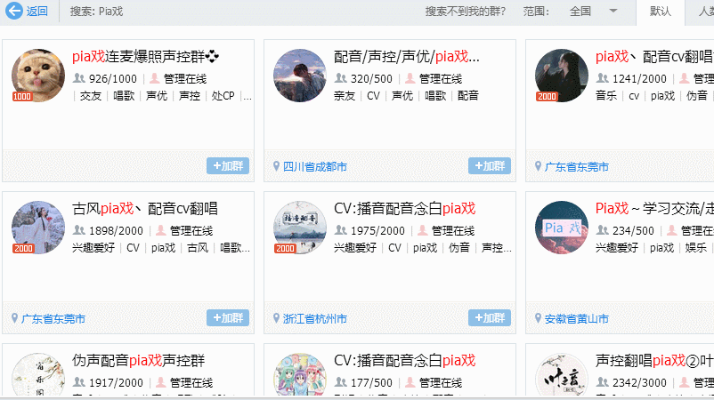The height and width of the screenshot is (400, 714).
Task: Click location link 安徽省黄山市
Action: click(x=577, y=318)
